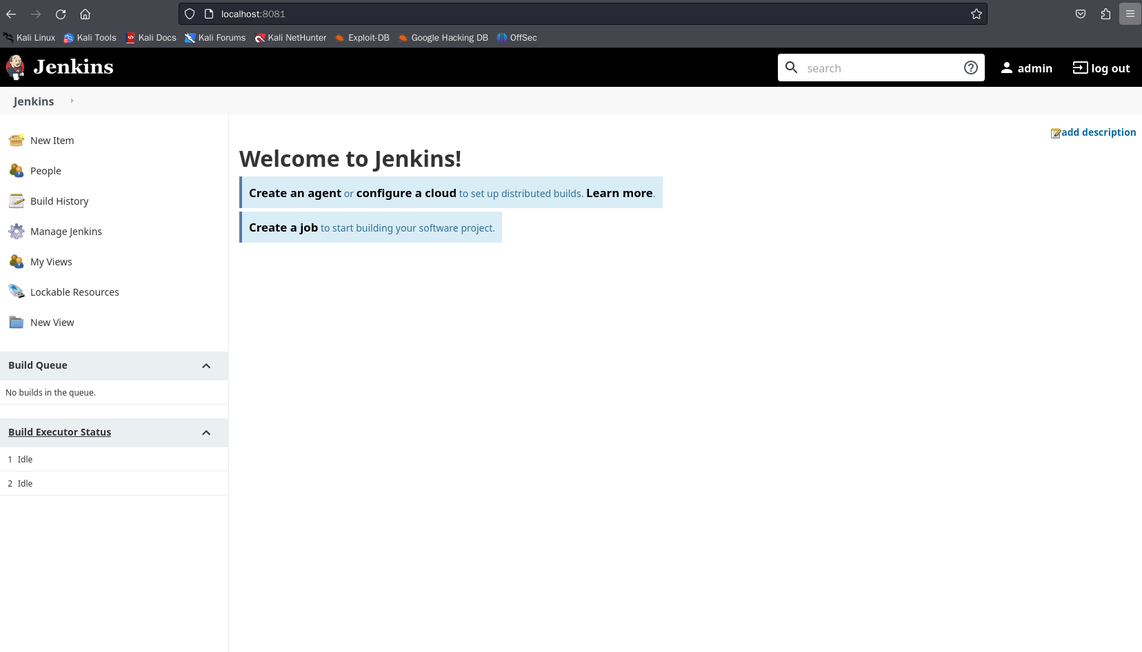Open the Kali Docs bookmark
This screenshot has width=1142, height=652.
(x=151, y=38)
